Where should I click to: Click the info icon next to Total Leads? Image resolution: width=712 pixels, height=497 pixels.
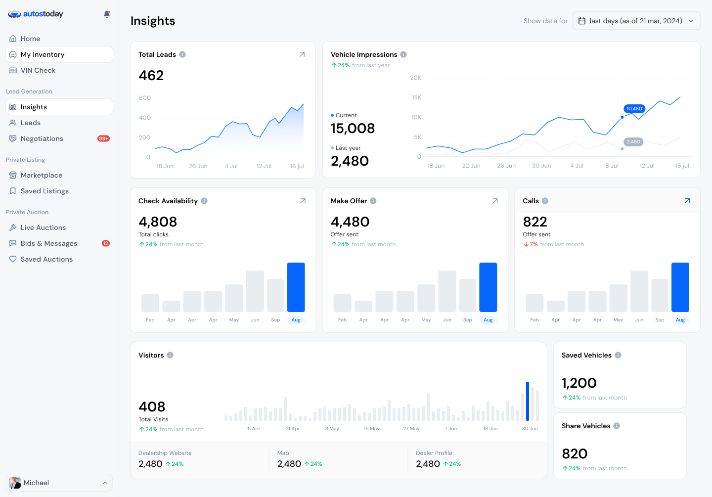click(182, 54)
